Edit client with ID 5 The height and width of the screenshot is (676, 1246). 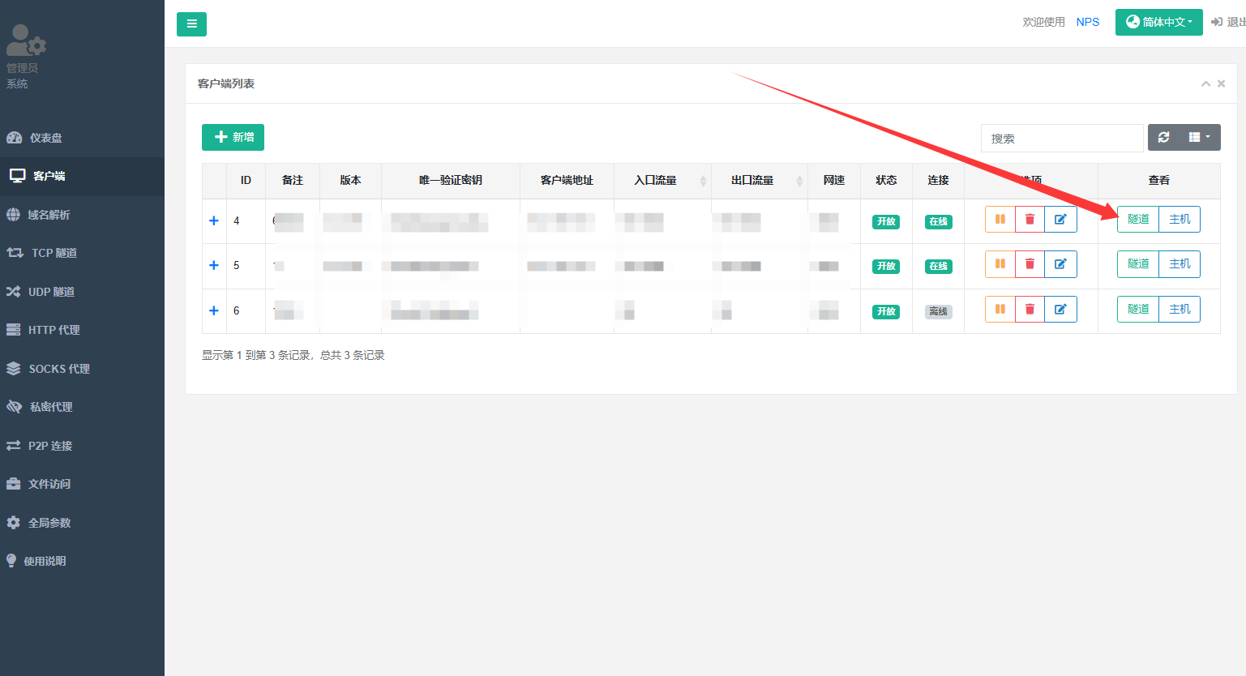(x=1060, y=264)
